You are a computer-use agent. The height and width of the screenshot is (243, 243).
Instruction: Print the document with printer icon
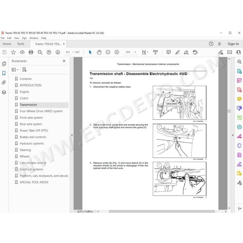coord(31,52)
